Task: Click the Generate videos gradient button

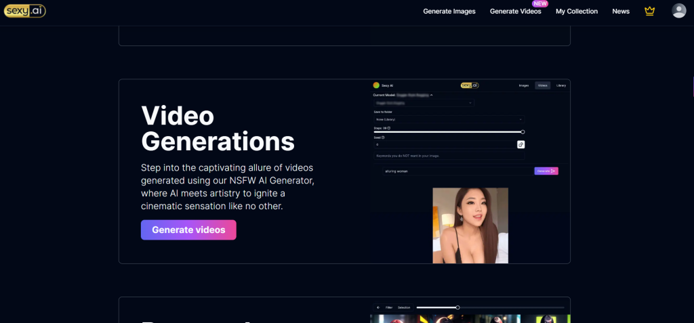Action: coord(188,230)
